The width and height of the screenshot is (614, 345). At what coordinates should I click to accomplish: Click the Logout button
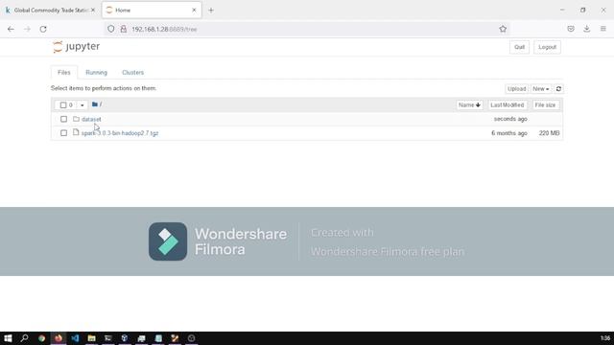pyautogui.click(x=547, y=47)
